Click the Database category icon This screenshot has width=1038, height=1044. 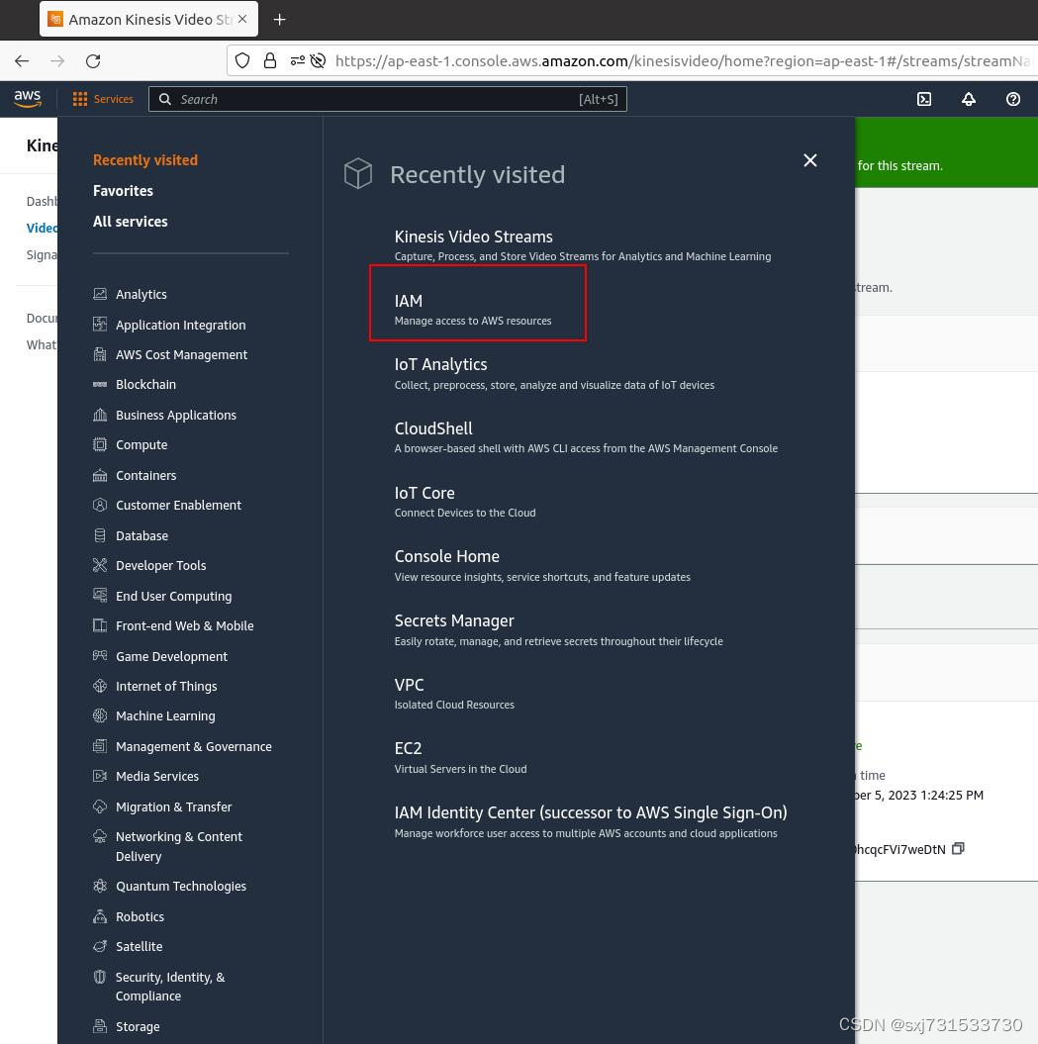pos(100,535)
